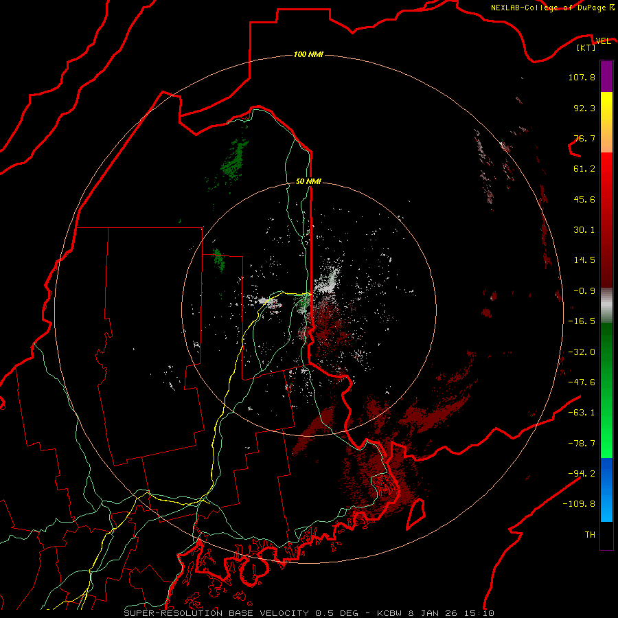Select the -78.7 velocity scale value
The width and height of the screenshot is (618, 618).
point(582,444)
